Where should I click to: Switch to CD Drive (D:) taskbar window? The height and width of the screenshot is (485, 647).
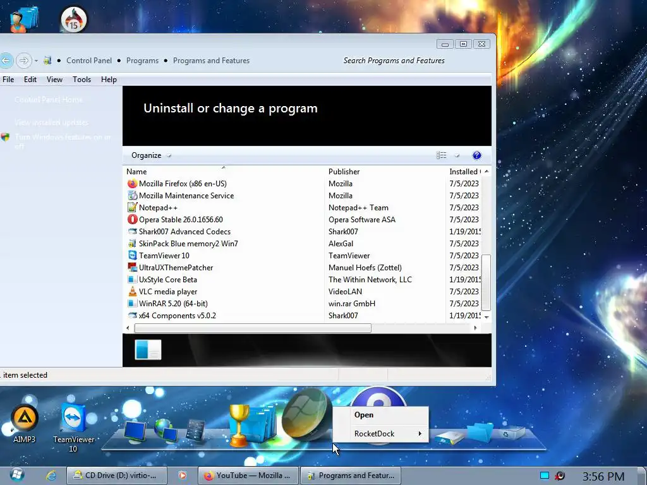click(x=117, y=476)
